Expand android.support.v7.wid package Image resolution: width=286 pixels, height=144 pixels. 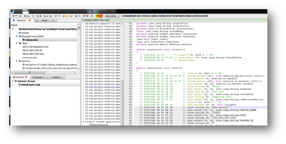(83, 24)
